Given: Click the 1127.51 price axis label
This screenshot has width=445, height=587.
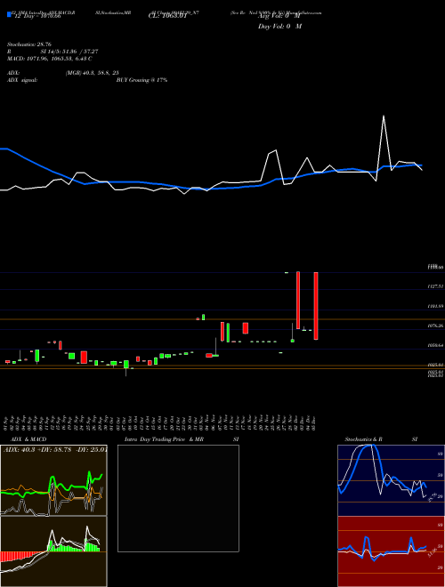Looking at the screenshot, I should [435, 286].
